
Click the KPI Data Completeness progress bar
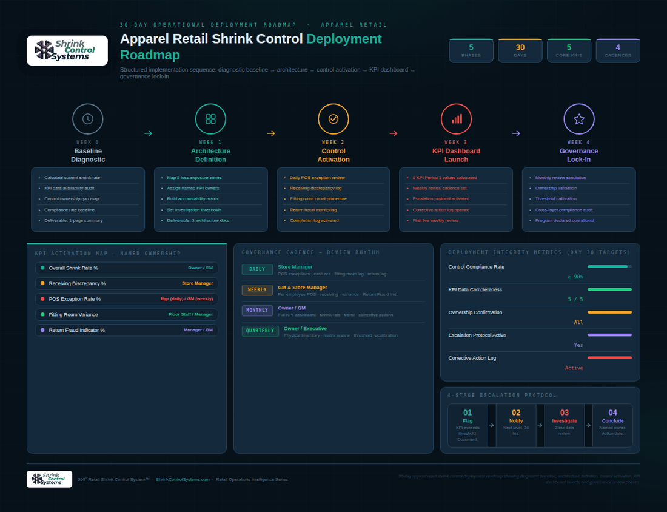609,289
